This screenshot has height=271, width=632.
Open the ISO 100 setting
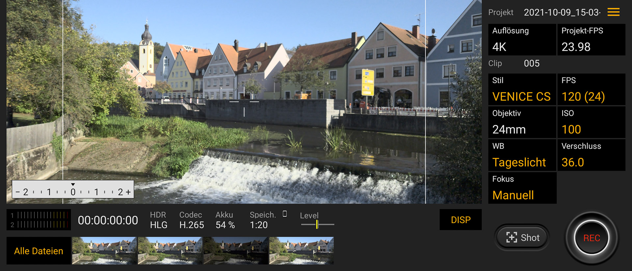[x=591, y=122]
